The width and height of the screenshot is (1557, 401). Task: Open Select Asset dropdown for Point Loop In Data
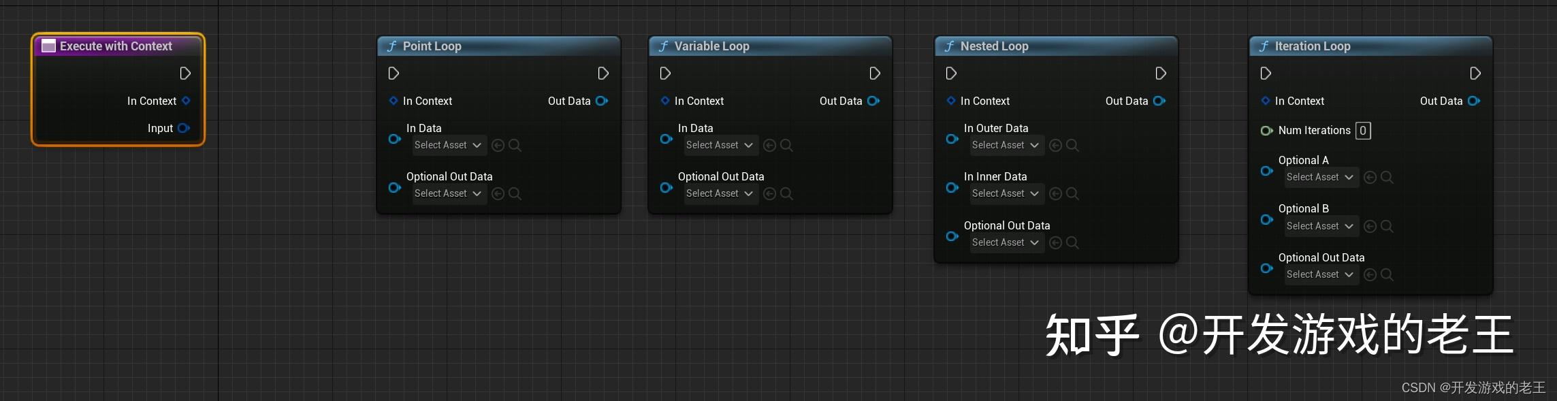[448, 145]
